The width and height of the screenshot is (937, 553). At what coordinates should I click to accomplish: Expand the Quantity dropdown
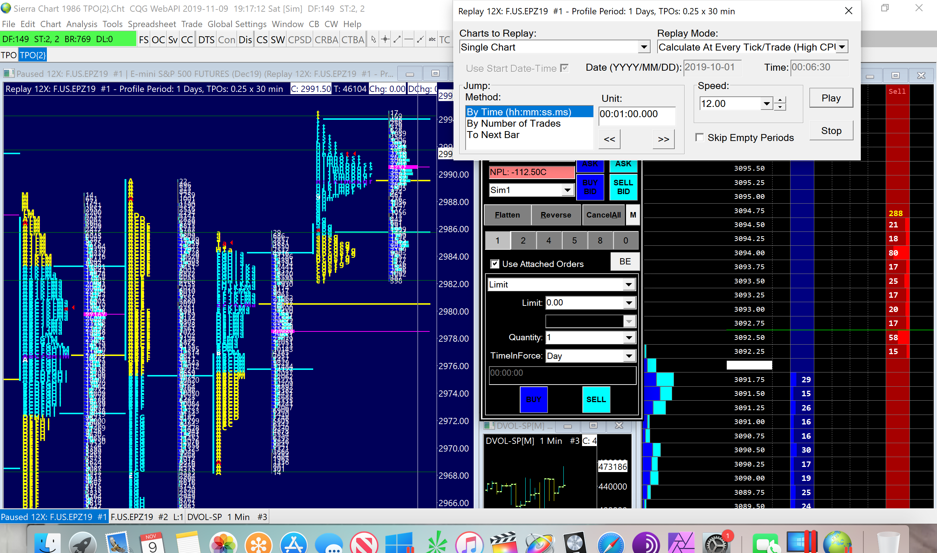point(629,338)
